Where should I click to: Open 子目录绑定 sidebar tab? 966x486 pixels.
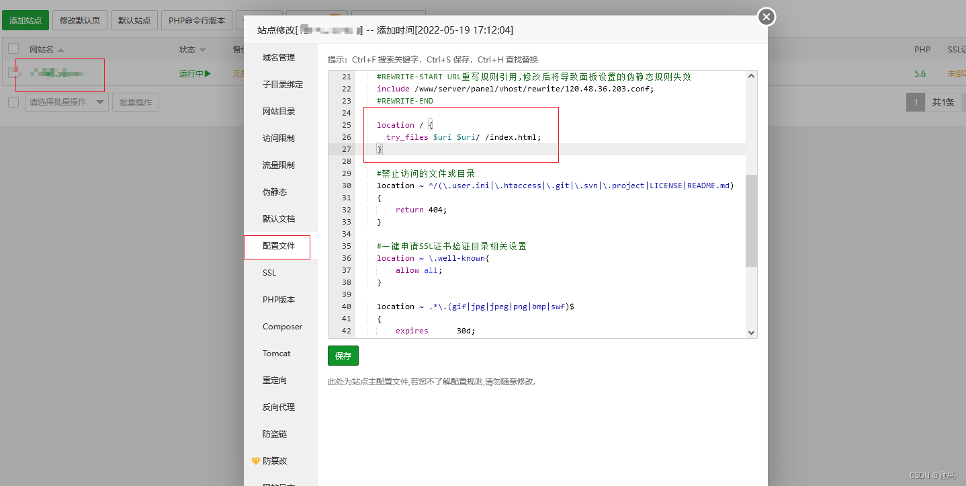tap(283, 85)
